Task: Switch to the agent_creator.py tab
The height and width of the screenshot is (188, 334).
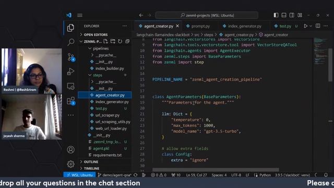Action: coord(159,26)
